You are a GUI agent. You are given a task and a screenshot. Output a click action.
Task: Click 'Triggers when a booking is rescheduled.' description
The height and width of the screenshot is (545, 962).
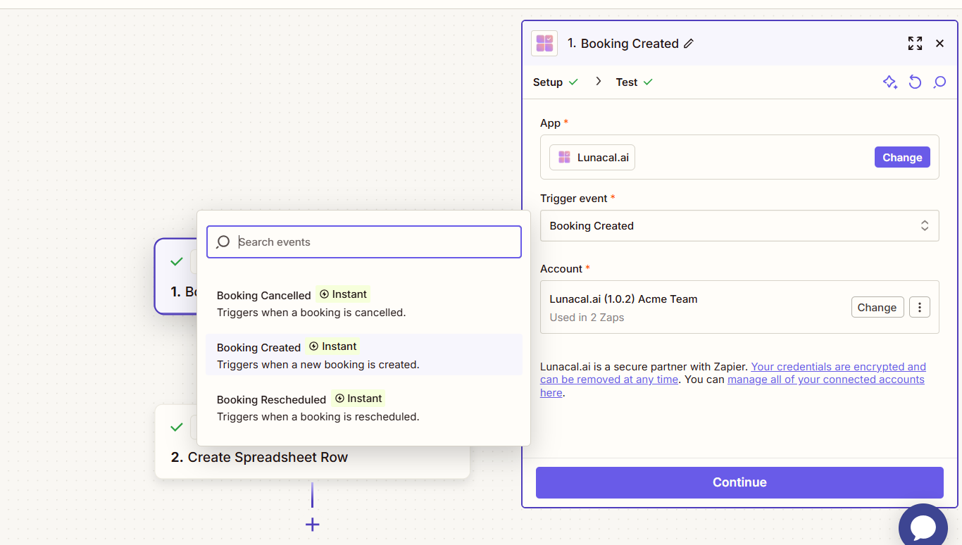pos(318,417)
